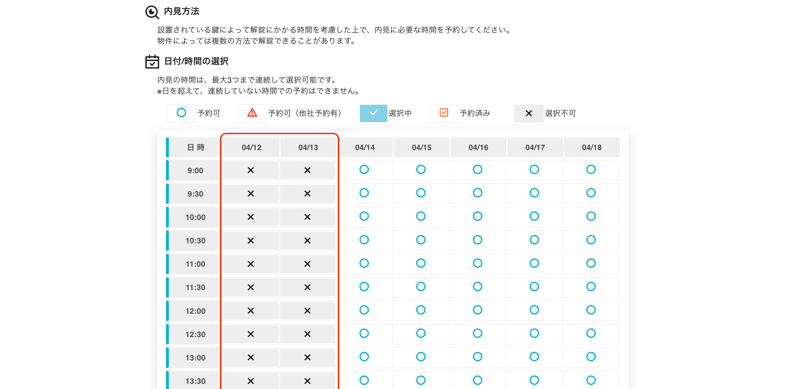Pick the 04/16 10:30 available circle
Viewport: 788px width, 389px height.
pyautogui.click(x=477, y=240)
